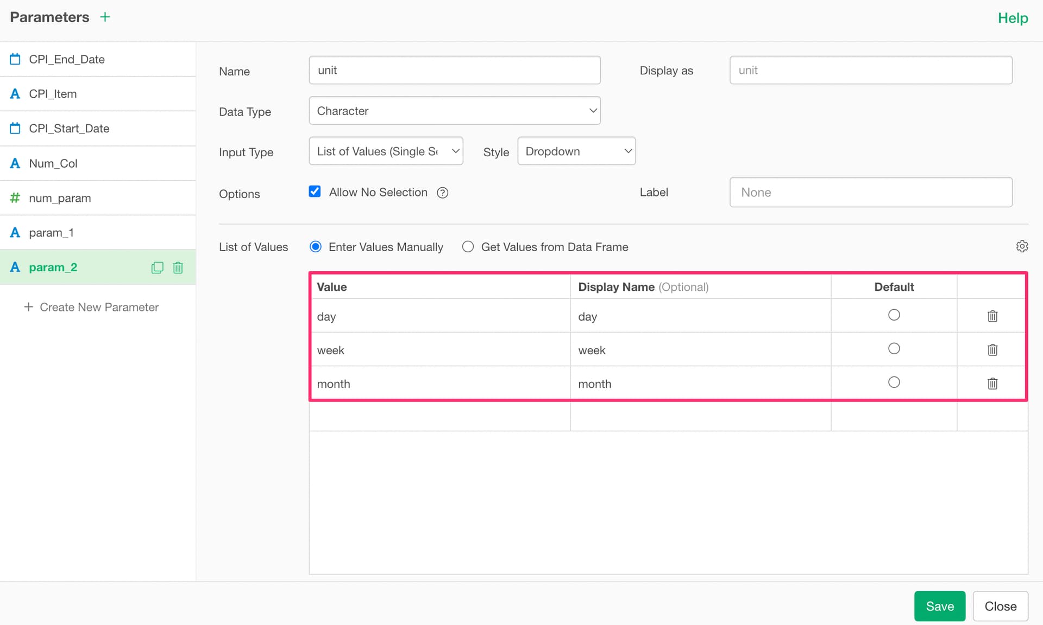The image size is (1043, 625).
Task: Select num_param in parameter list
Action: click(98, 198)
